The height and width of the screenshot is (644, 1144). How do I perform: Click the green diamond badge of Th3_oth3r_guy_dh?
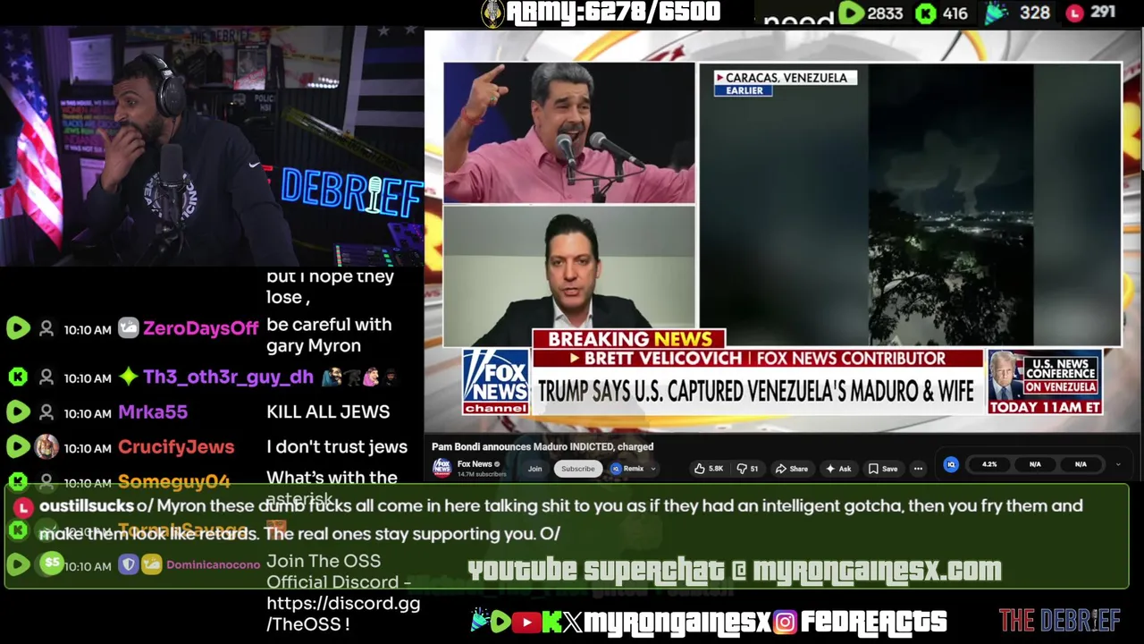pos(129,377)
